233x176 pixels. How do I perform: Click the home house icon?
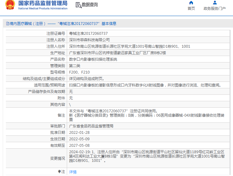(x=191, y=3)
